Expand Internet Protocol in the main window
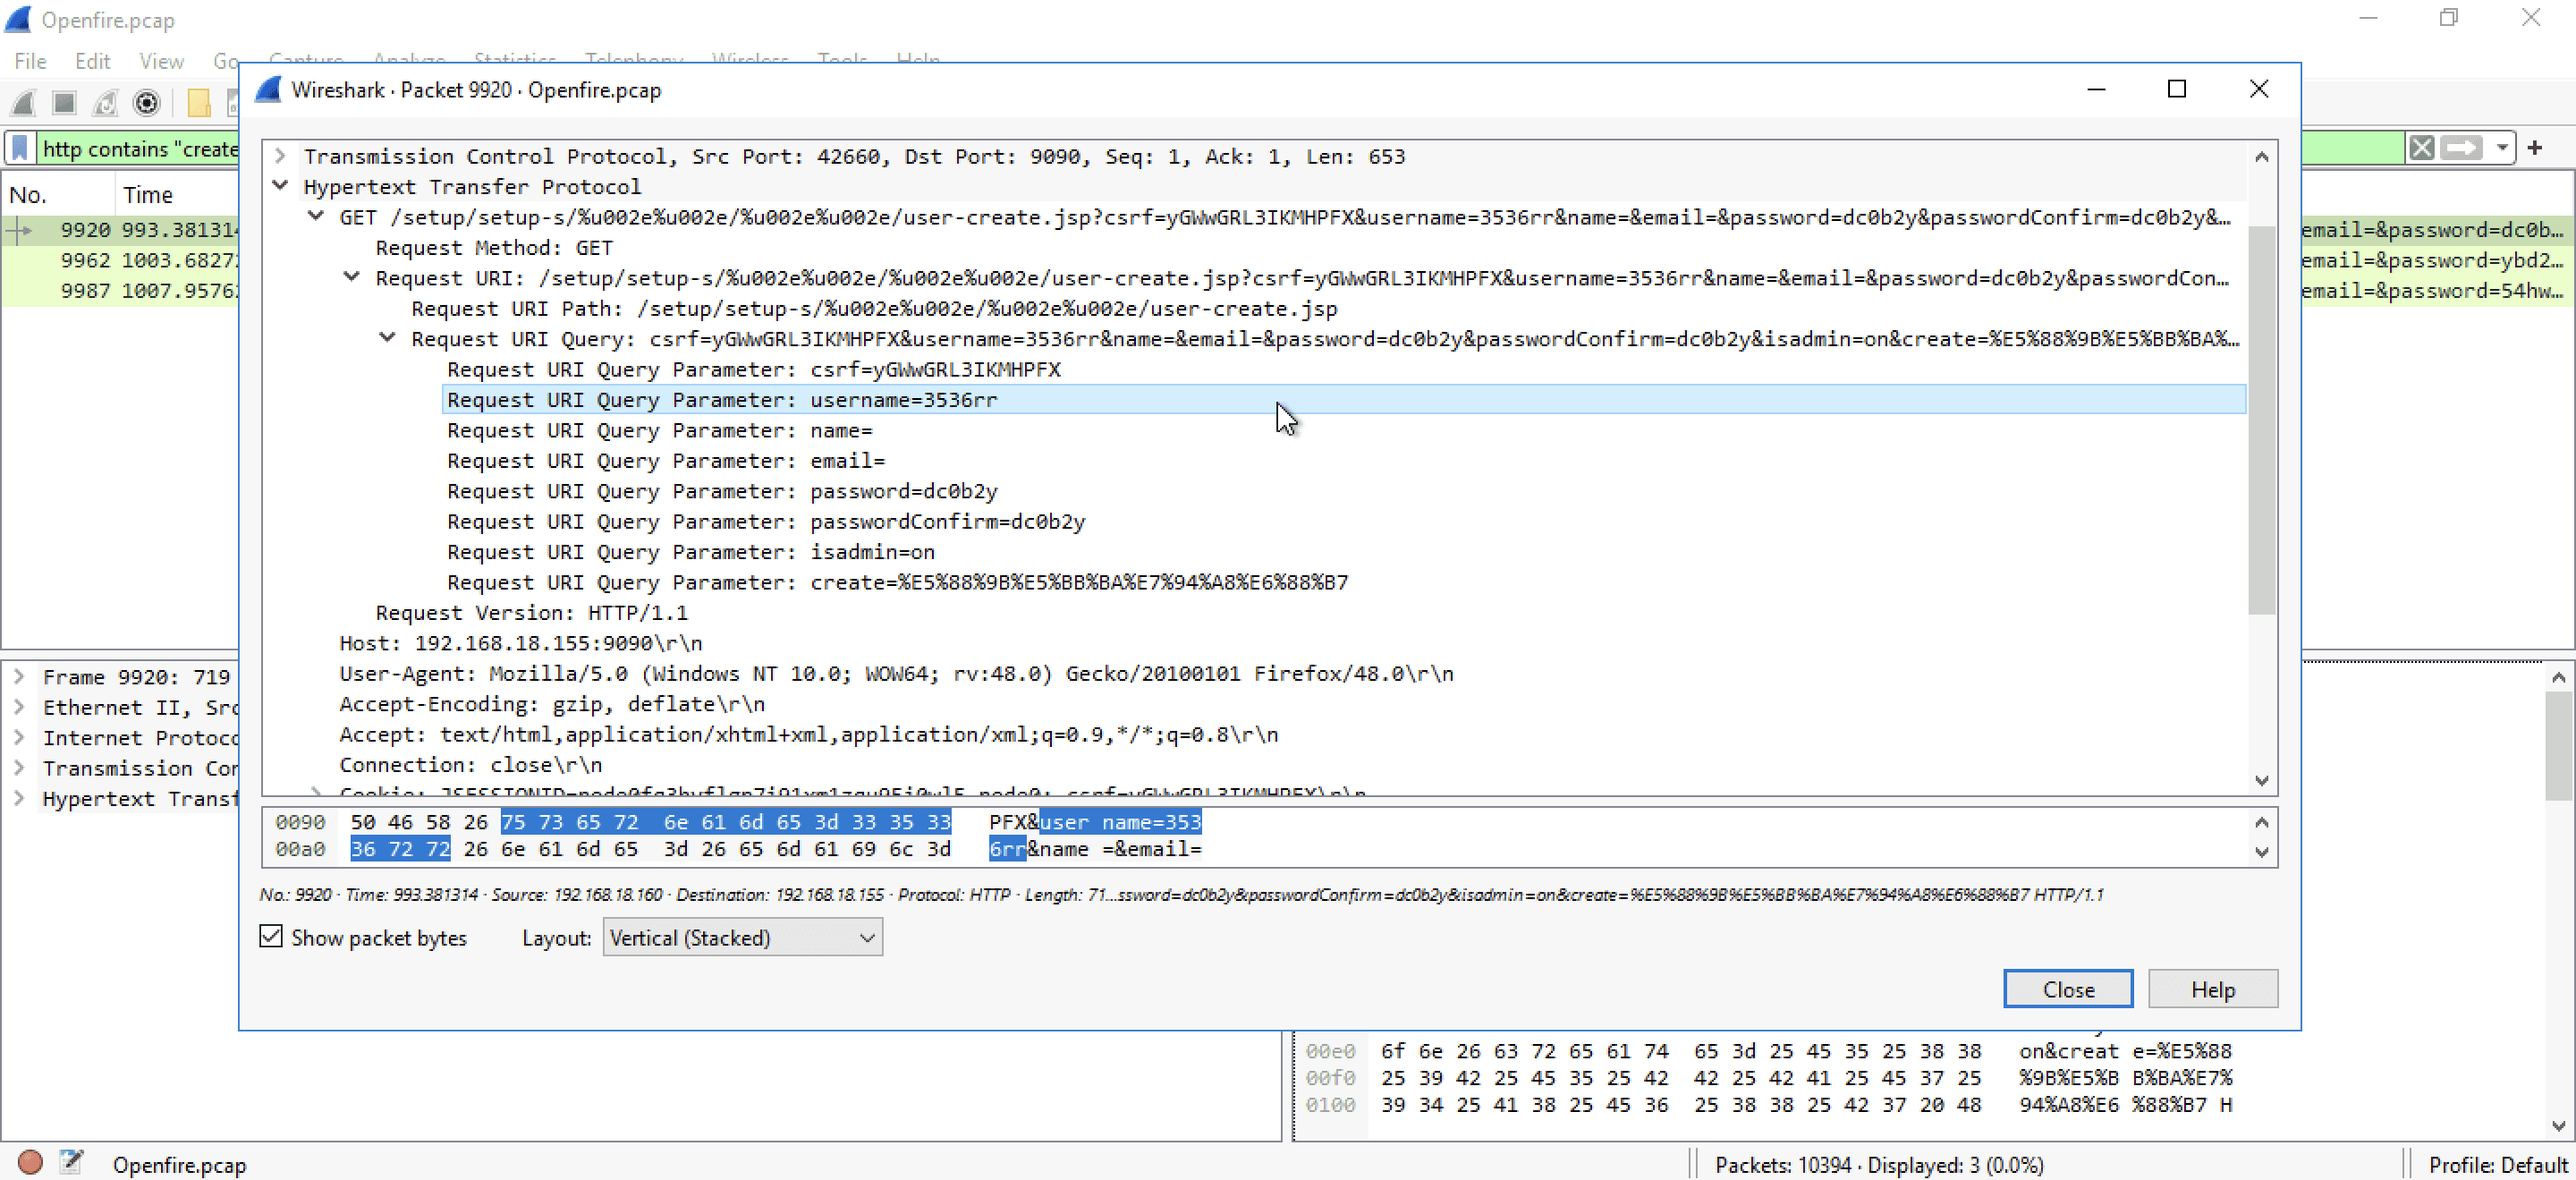 point(19,737)
